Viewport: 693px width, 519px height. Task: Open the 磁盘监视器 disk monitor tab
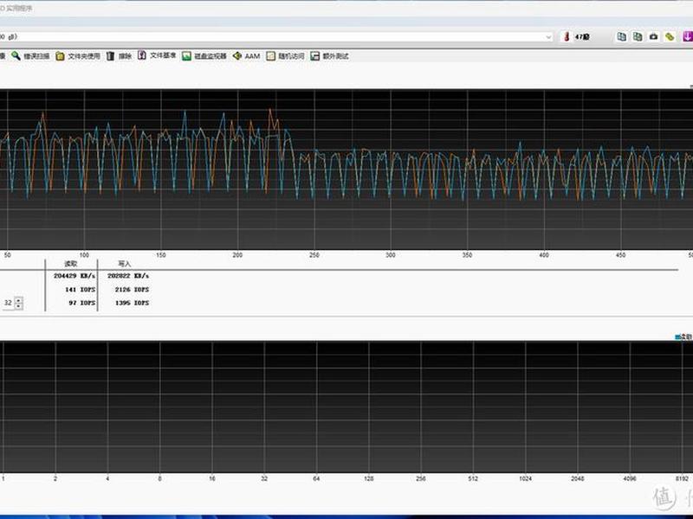pyautogui.click(x=204, y=56)
